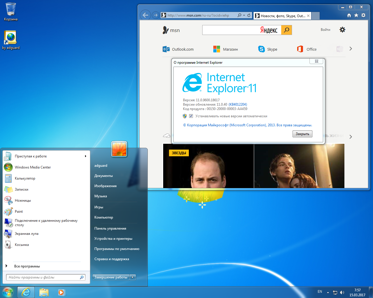Viewport: 373px width, 298px height.
Task: Launch Ножницы snipping tool
Action: [x=46, y=201]
